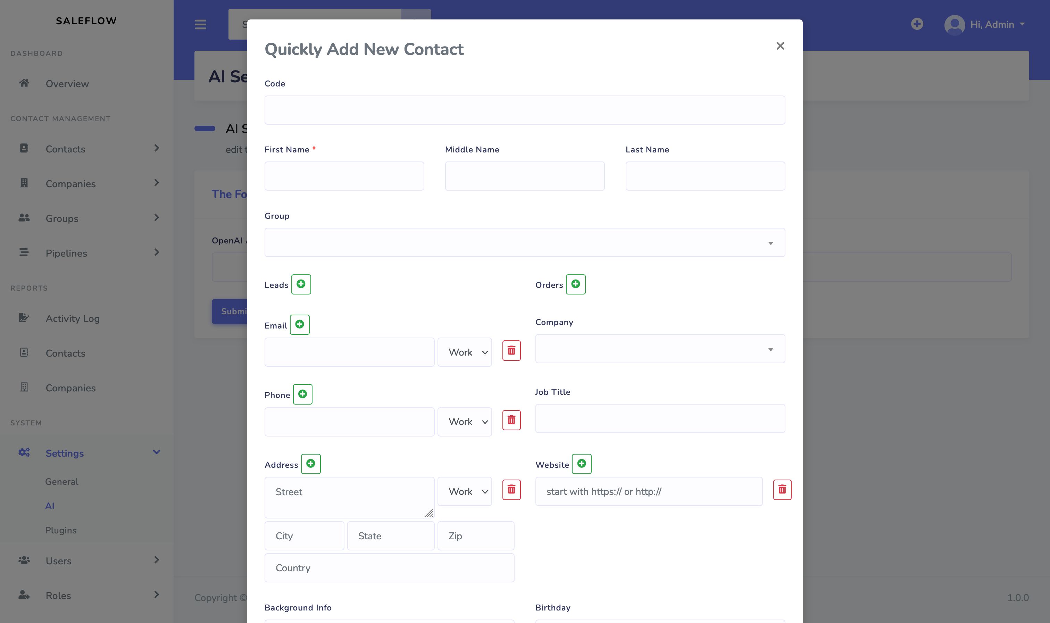Image resolution: width=1050 pixels, height=623 pixels.
Task: Select address type Work dropdown
Action: pyautogui.click(x=464, y=492)
